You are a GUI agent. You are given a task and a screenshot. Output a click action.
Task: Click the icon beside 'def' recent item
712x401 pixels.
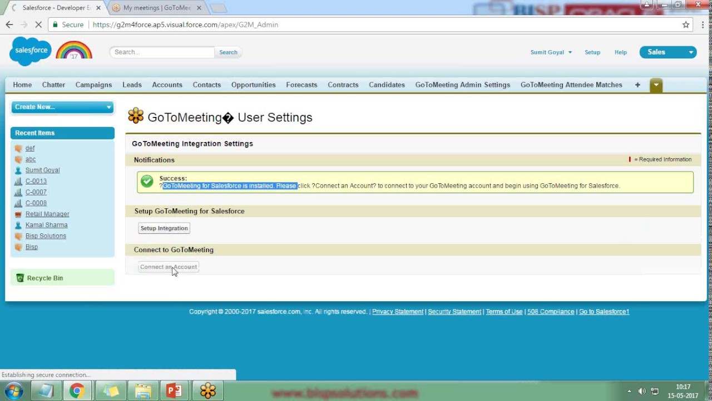click(x=18, y=149)
